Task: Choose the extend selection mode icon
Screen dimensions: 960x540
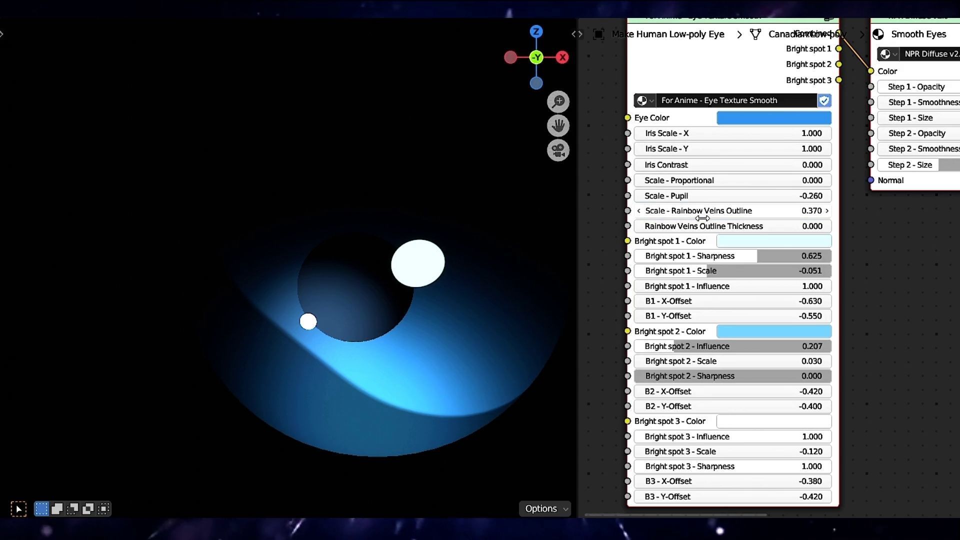Action: tap(57, 509)
